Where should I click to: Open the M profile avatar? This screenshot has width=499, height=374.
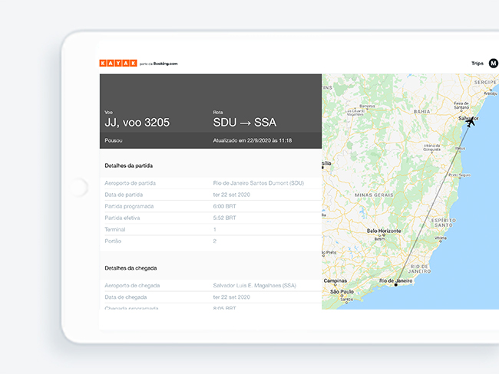494,63
